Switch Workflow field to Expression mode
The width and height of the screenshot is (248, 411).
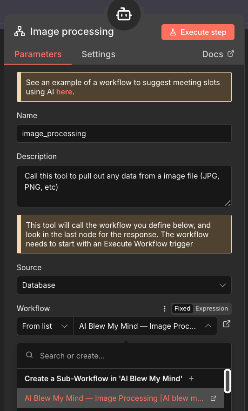tap(212, 309)
